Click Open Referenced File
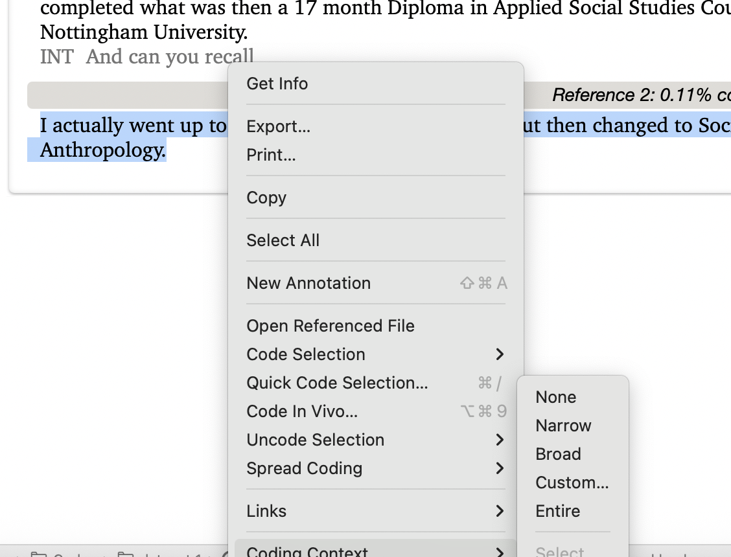Screen dimensions: 731x557 [331, 326]
